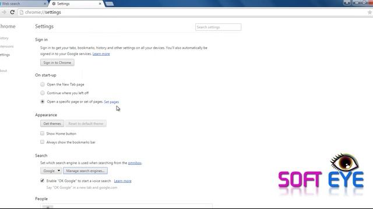This screenshot has height=209, width=373.
Task: Enable the Show Home button checkbox
Action: (x=42, y=134)
